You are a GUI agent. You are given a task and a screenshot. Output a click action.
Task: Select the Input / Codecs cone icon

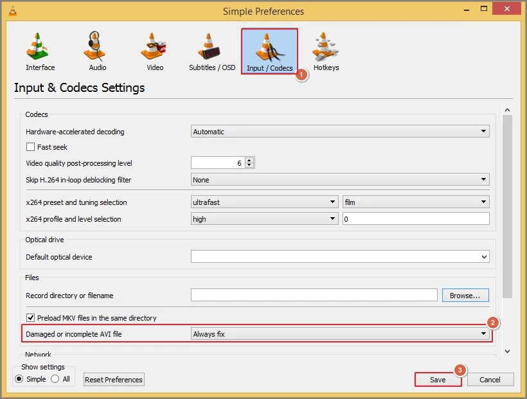[x=270, y=48]
